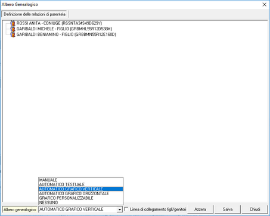Close the Albero Genealogico window
The image size is (270, 216).
pos(265,5)
